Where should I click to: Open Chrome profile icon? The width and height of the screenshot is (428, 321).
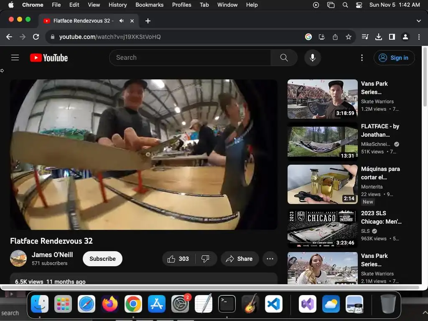click(x=405, y=37)
